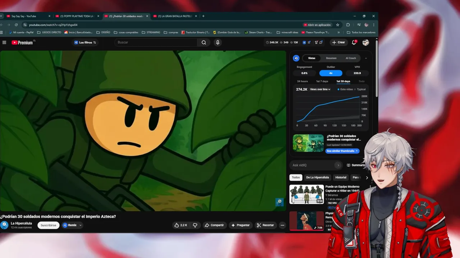Click the Suscribirse button
Viewport: 460px width, 258px height.
click(49, 225)
